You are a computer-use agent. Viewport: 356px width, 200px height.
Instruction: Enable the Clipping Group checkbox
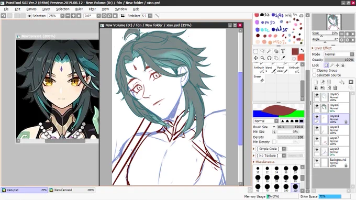314,71
